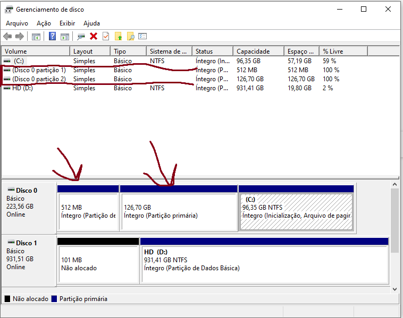The height and width of the screenshot is (318, 403).
Task: Maximize the Gerenciamento de disco window
Action: [x=364, y=9]
